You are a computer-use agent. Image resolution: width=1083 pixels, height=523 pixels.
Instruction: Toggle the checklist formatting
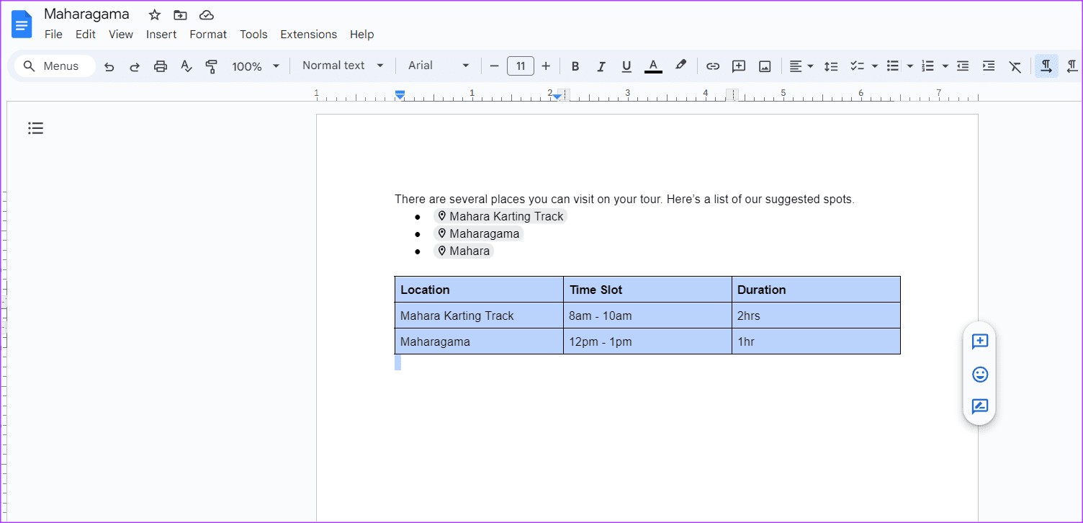click(x=858, y=66)
